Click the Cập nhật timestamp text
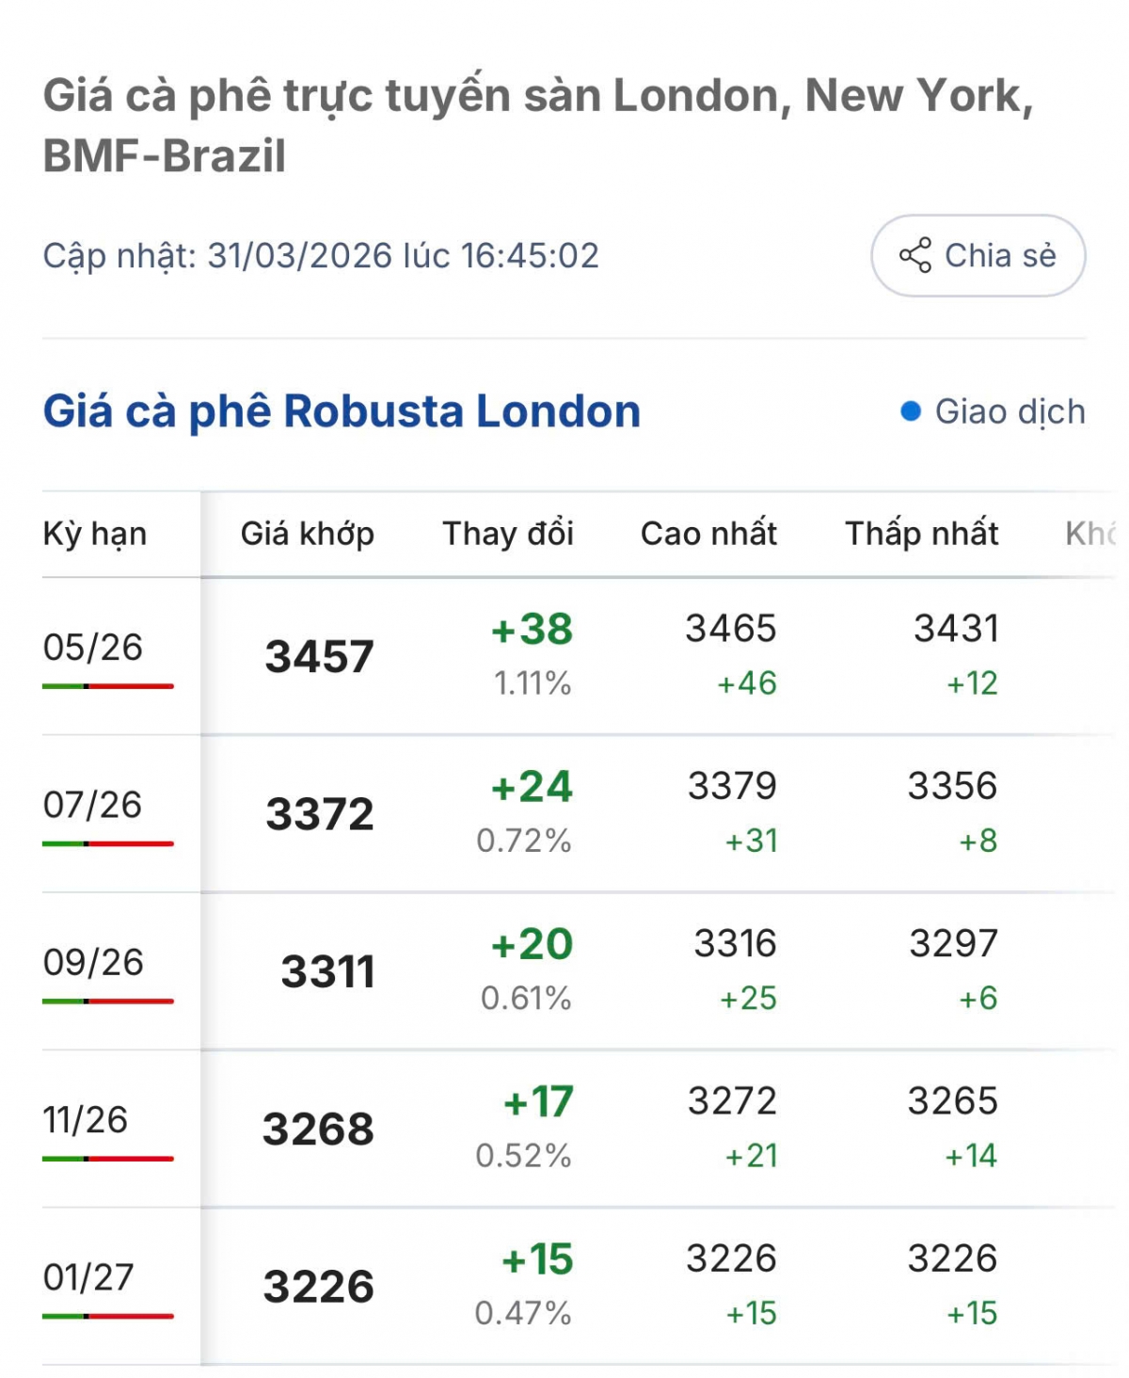Screen dimensions: 1129x1378 321,255
